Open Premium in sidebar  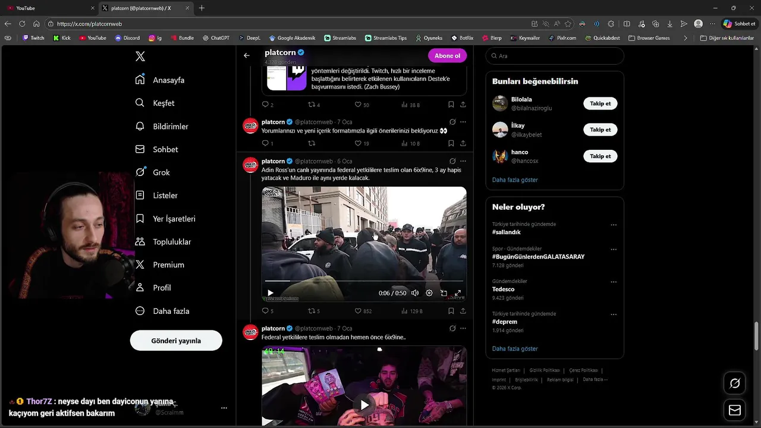click(159, 265)
